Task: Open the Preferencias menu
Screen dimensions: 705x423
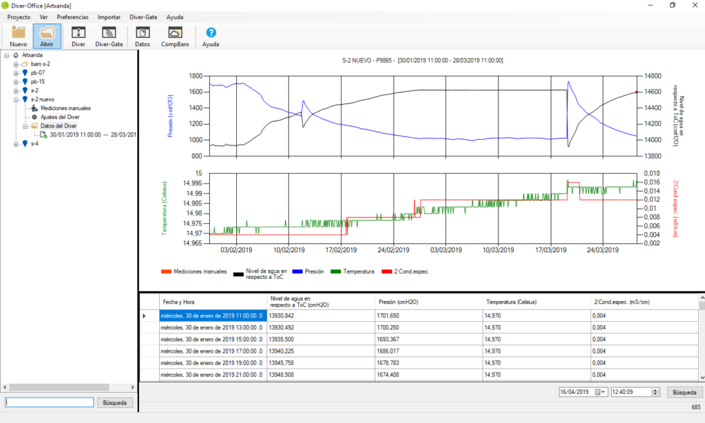Action: point(73,17)
